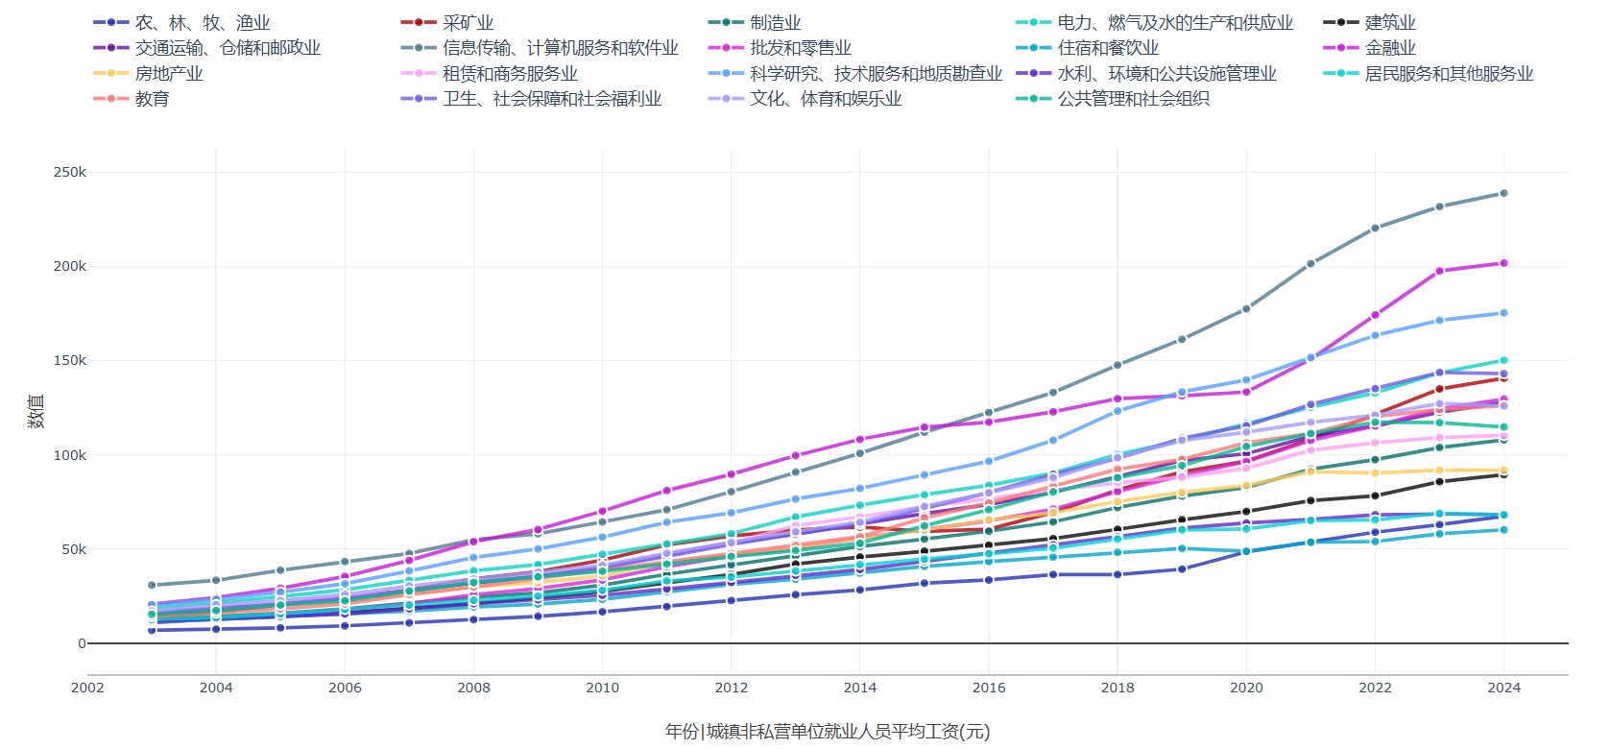Click the yellow 房地产业 legend line swatch

click(111, 73)
